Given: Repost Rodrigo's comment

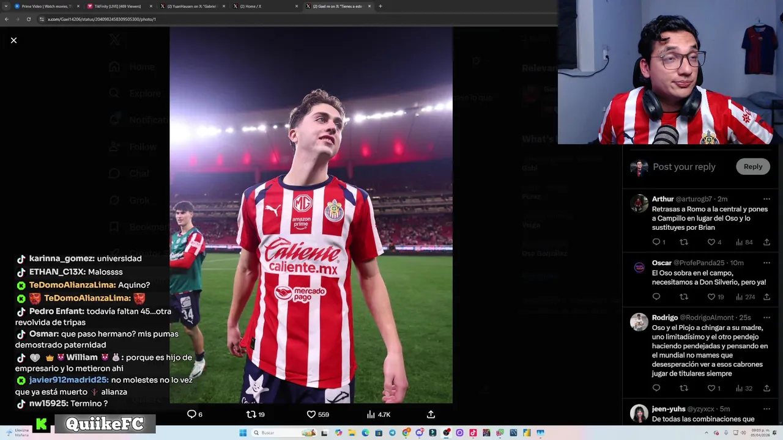Looking at the screenshot, I should 684,388.
